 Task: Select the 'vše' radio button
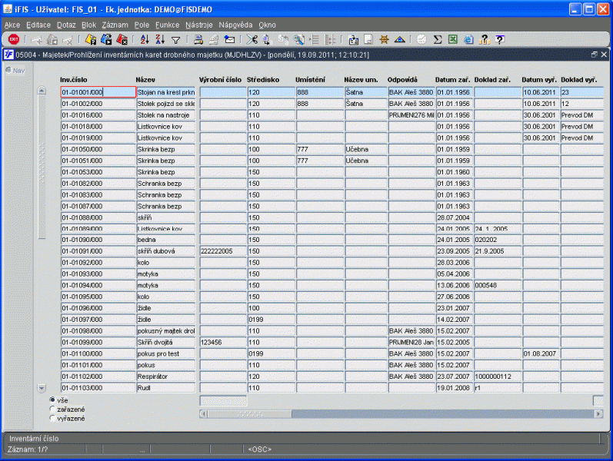52,400
